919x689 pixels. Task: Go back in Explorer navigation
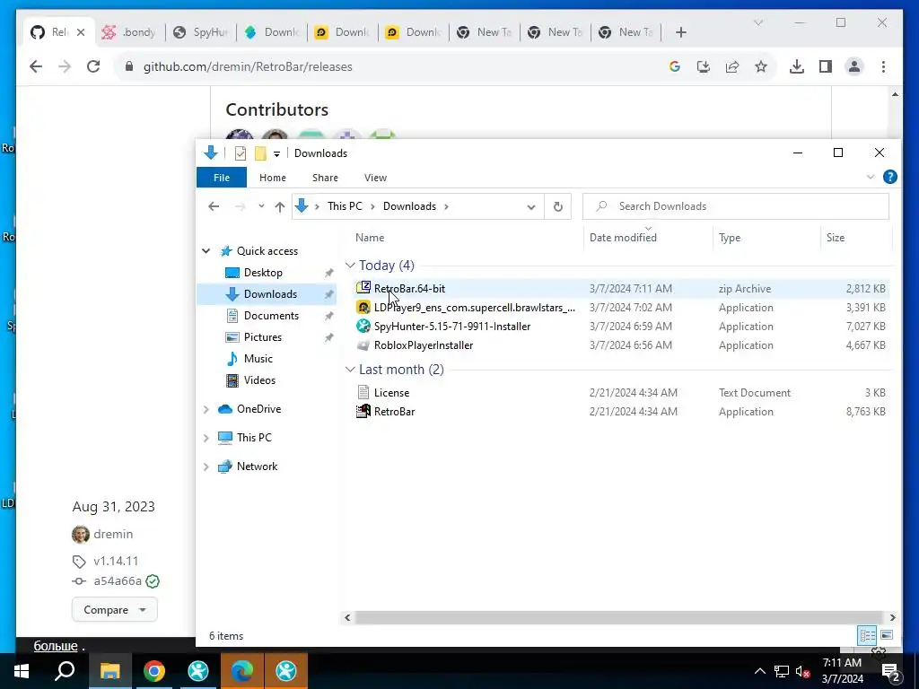point(214,206)
